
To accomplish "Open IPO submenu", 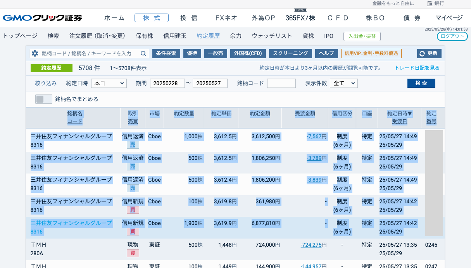I will [329, 36].
